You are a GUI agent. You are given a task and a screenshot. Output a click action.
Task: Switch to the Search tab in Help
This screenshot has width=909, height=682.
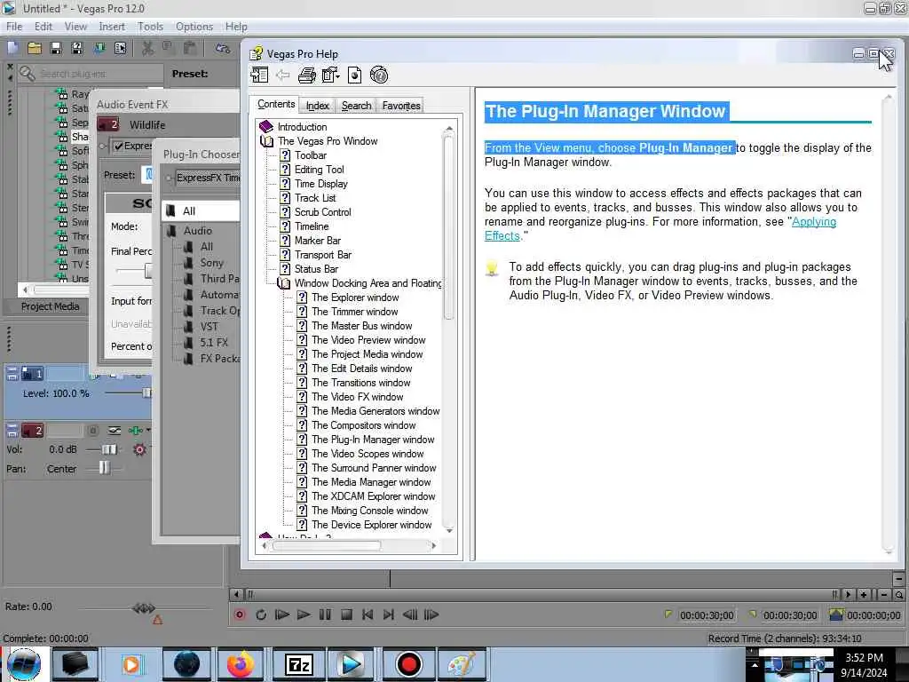point(356,106)
